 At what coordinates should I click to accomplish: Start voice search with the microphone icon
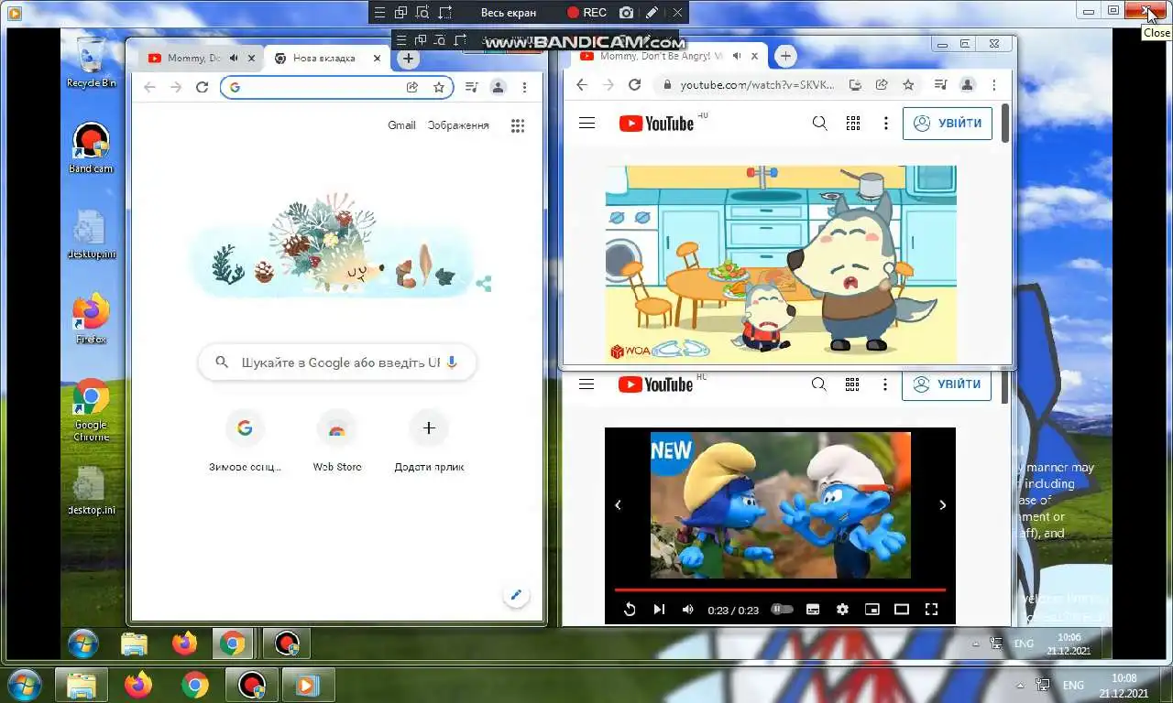click(x=451, y=362)
